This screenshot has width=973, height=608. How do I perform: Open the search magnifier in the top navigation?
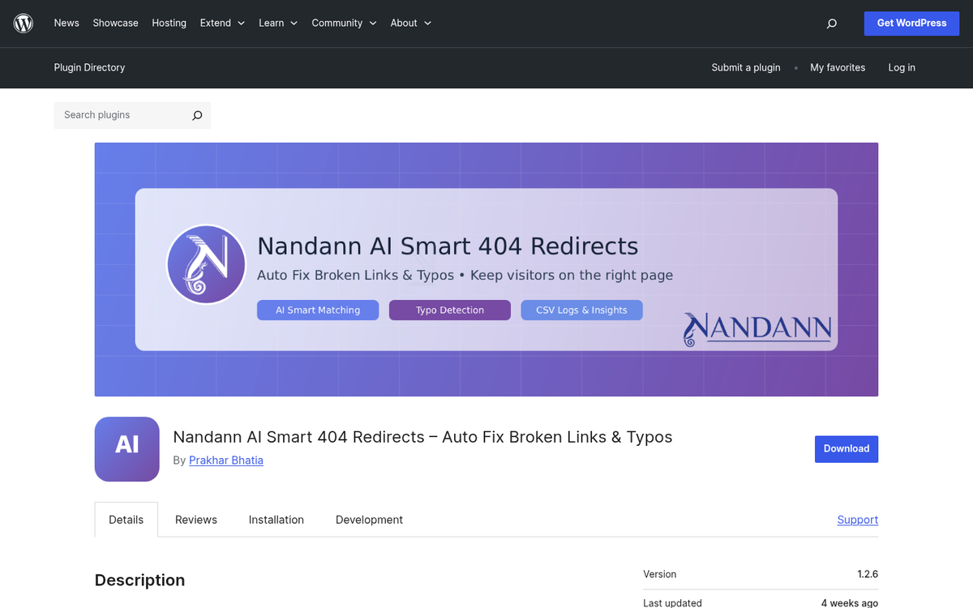(x=831, y=24)
